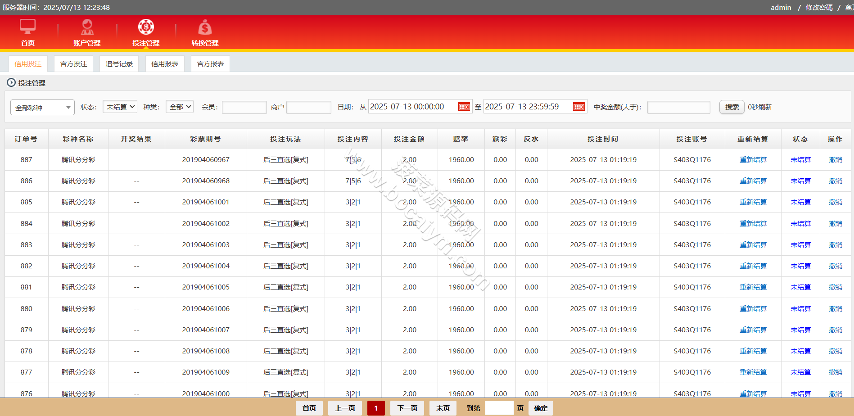854x416 pixels.
Task: Click the 搜索 search button
Action: point(732,107)
